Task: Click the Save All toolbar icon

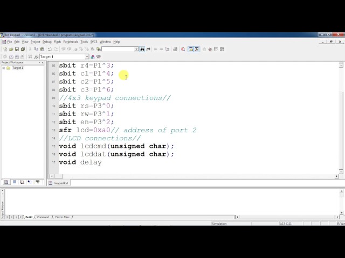Action: click(23, 49)
